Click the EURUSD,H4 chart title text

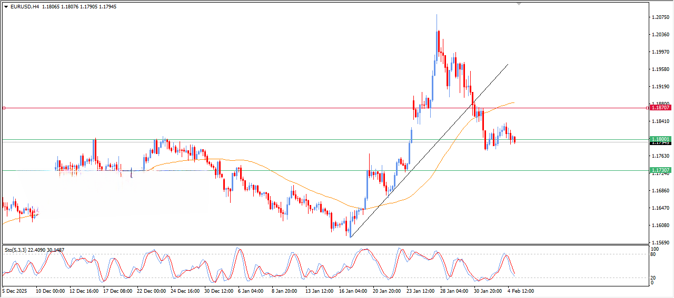pyautogui.click(x=24, y=7)
